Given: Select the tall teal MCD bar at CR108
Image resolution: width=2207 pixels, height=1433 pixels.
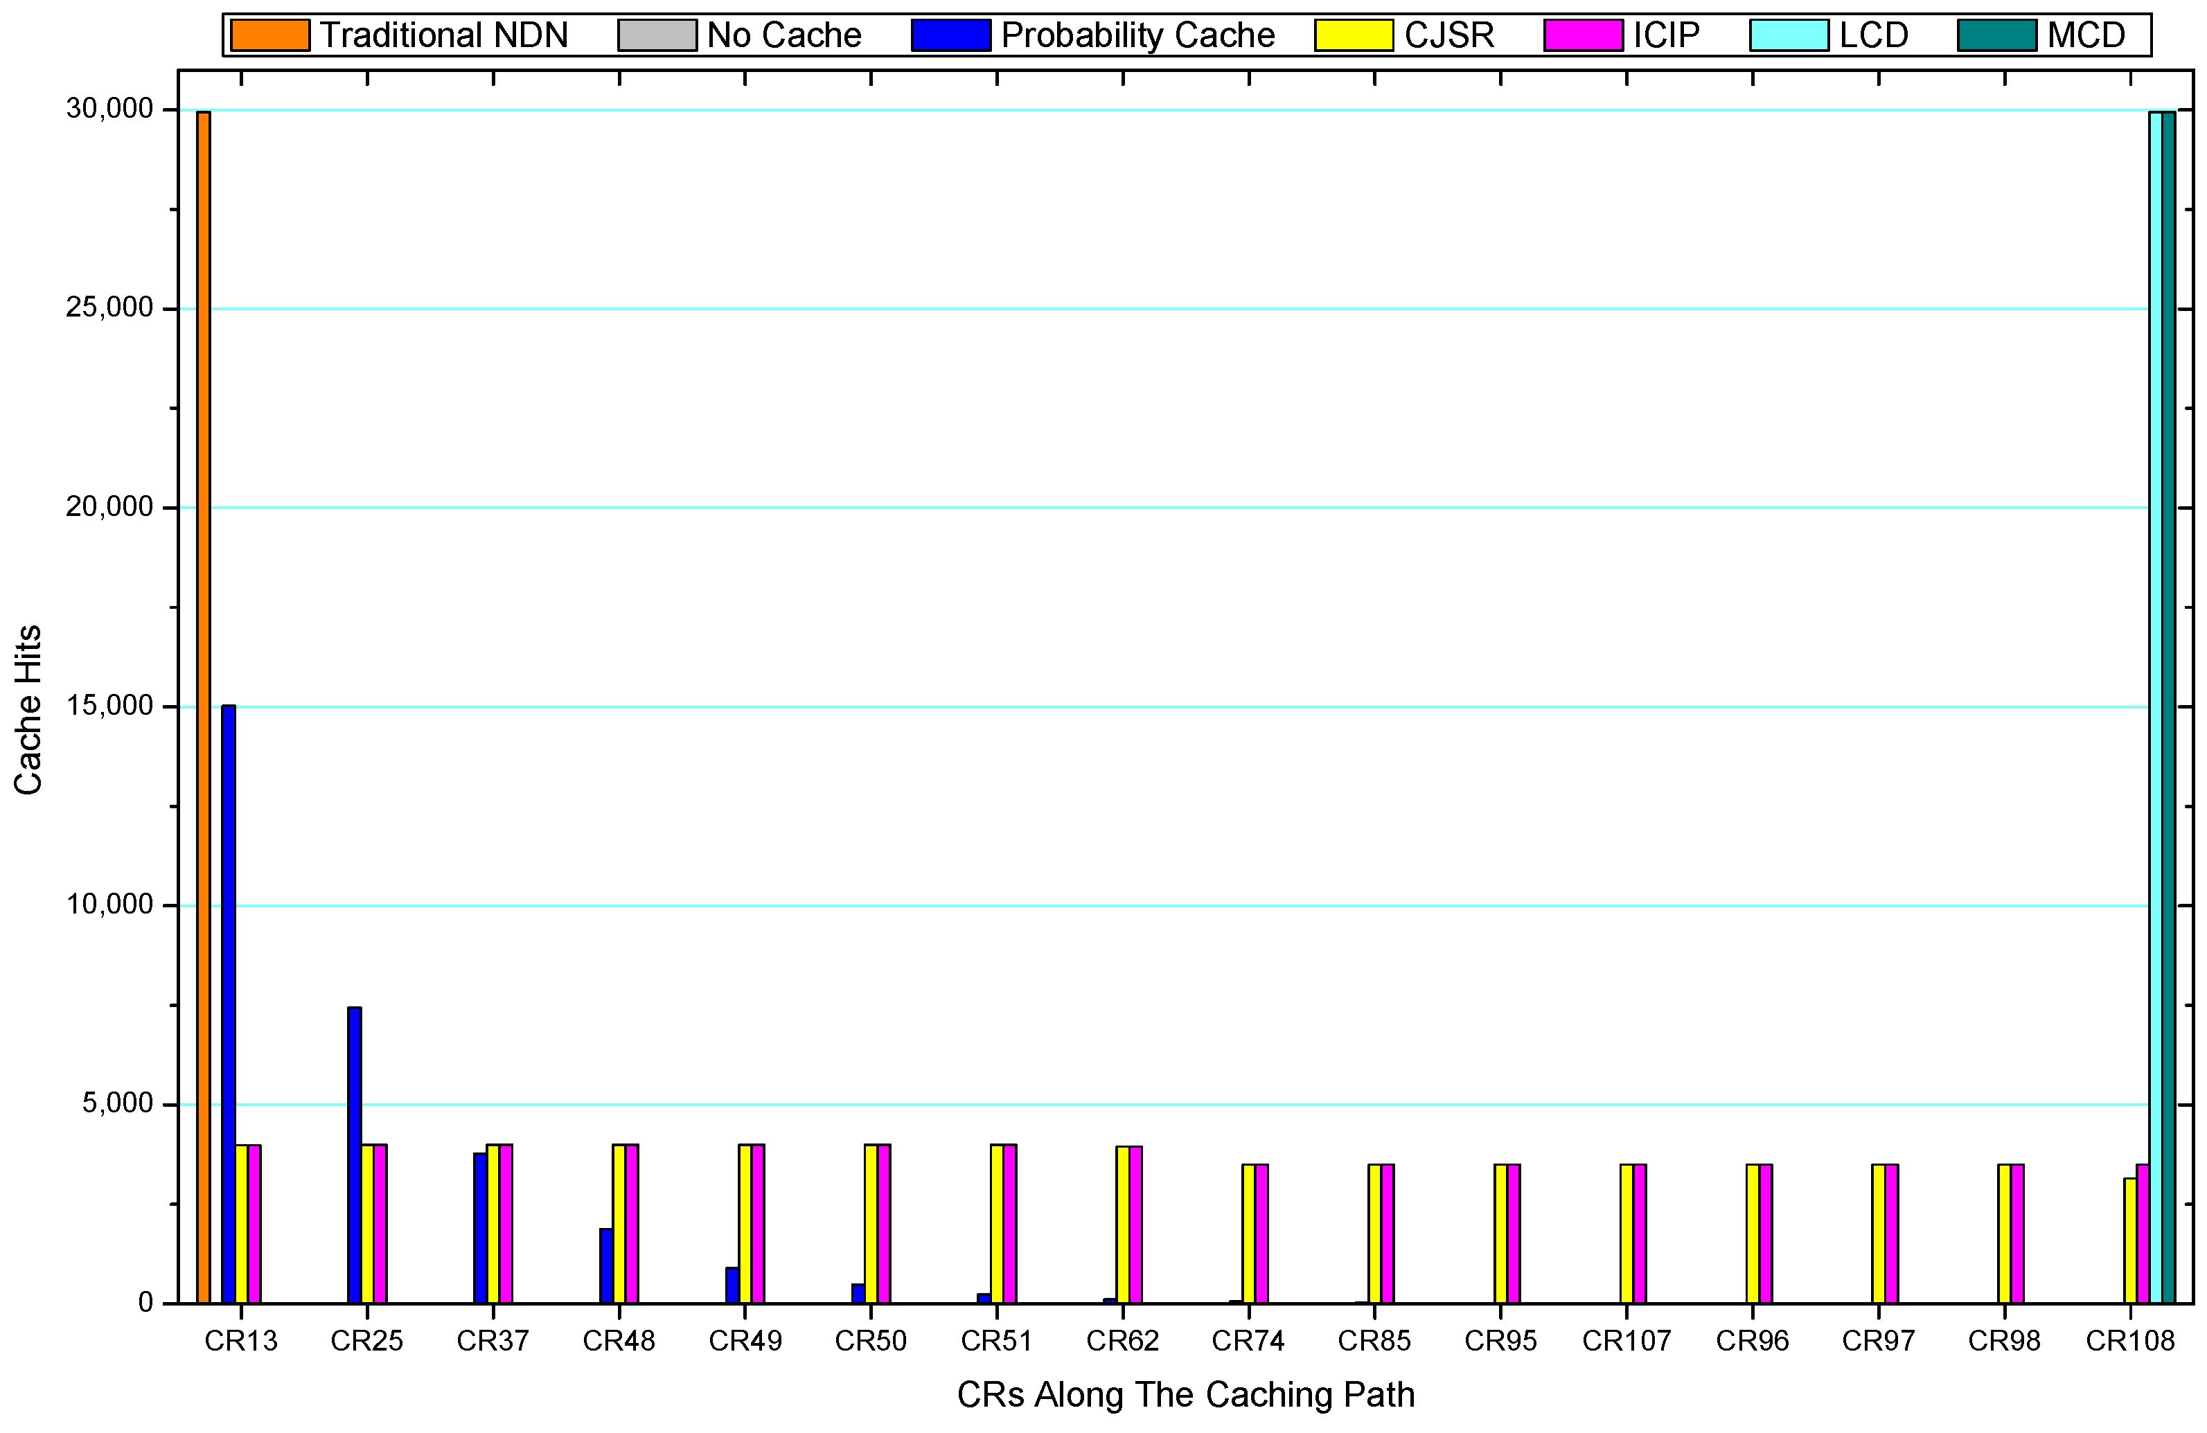Looking at the screenshot, I should tap(2168, 704).
